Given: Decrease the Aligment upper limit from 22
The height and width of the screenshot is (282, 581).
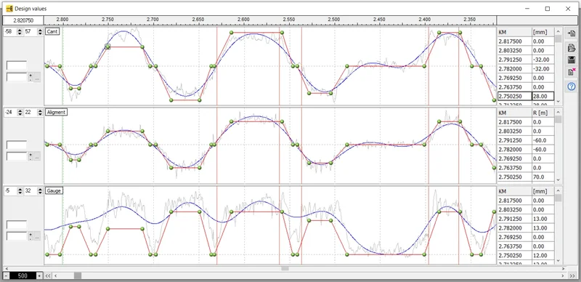Looking at the screenshot, I should 40,114.
